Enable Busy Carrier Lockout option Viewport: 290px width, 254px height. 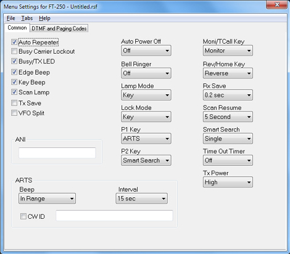(x=14, y=51)
